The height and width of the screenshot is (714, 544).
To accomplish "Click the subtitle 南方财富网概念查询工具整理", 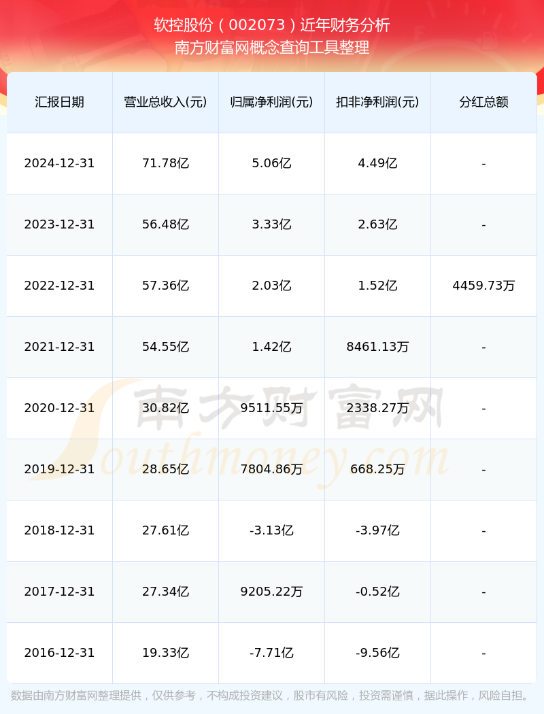I will 272,48.
